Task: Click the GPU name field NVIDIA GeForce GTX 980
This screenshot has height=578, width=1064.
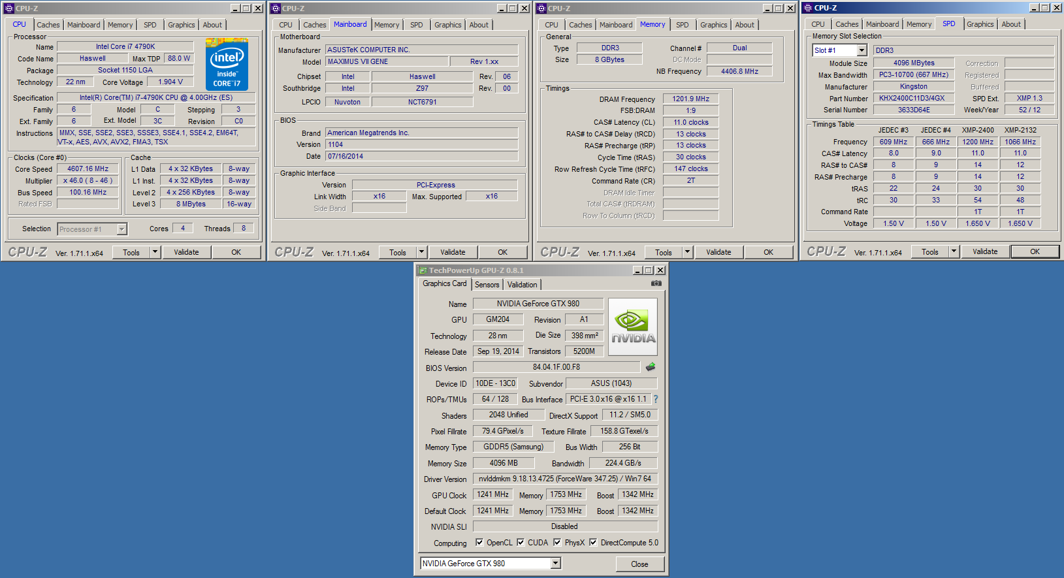Action: point(538,303)
